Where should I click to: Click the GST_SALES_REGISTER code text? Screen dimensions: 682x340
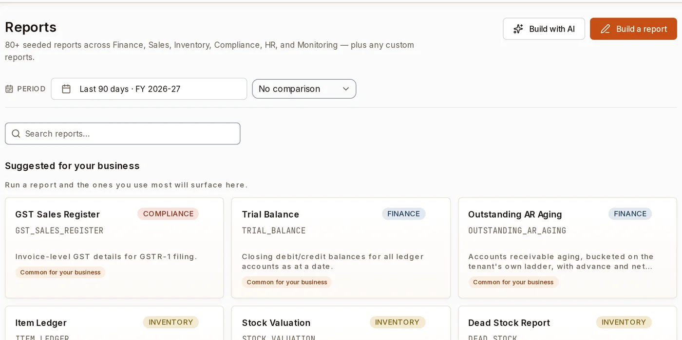(59, 231)
